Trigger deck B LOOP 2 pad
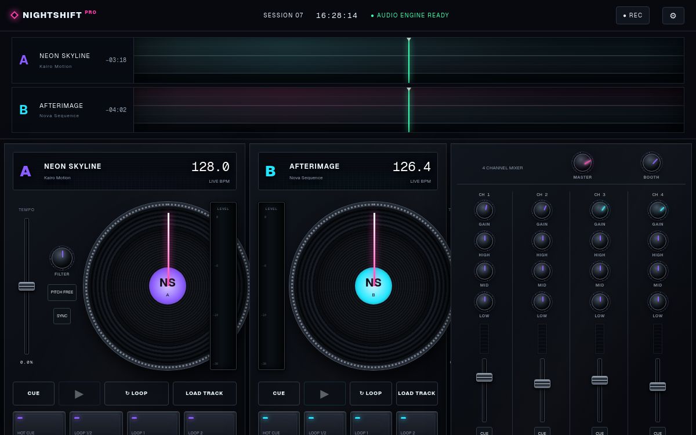This screenshot has height=435, width=696. tap(416, 423)
